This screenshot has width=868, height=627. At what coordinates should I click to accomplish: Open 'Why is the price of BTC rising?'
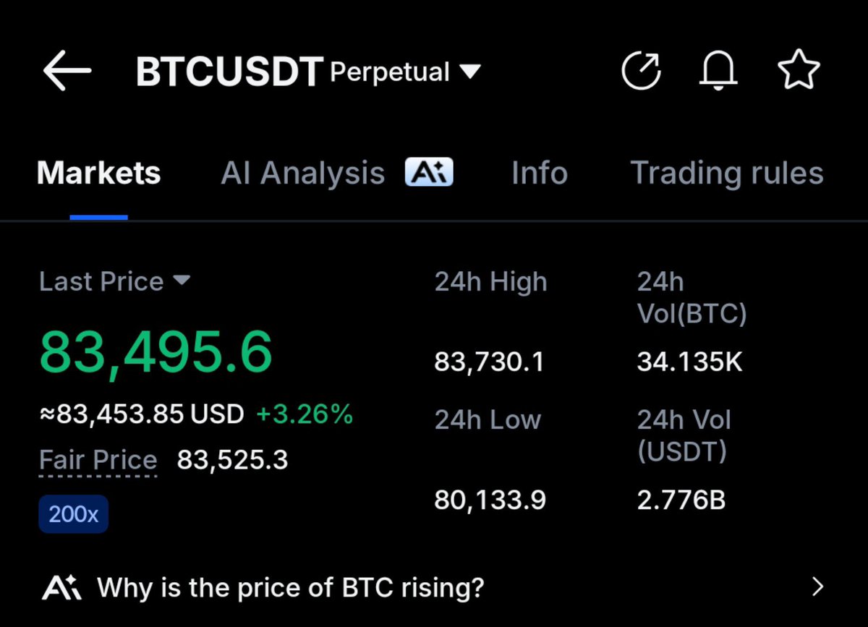point(291,587)
